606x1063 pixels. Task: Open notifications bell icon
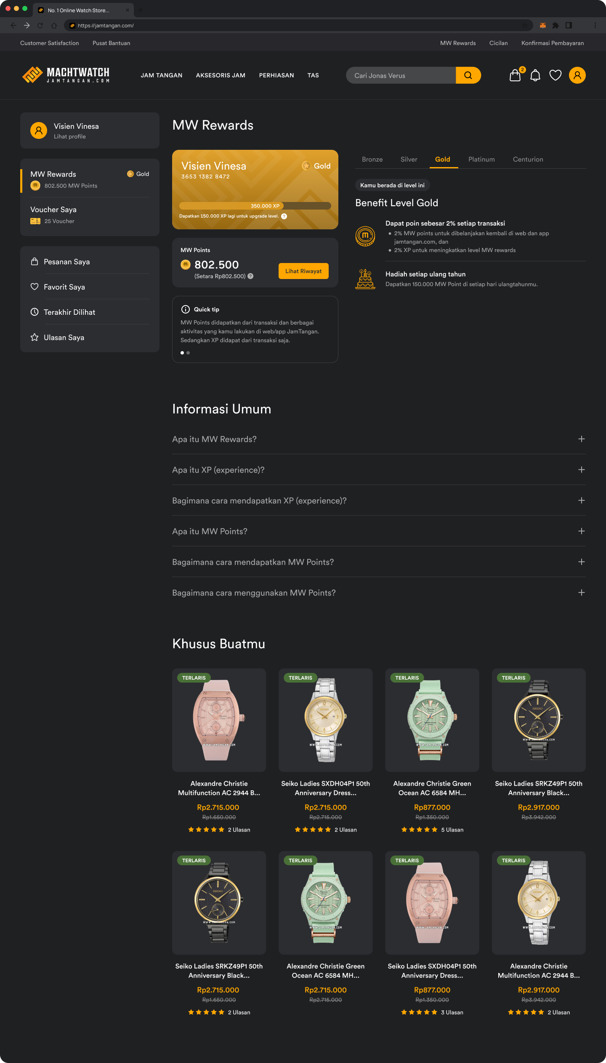click(535, 75)
